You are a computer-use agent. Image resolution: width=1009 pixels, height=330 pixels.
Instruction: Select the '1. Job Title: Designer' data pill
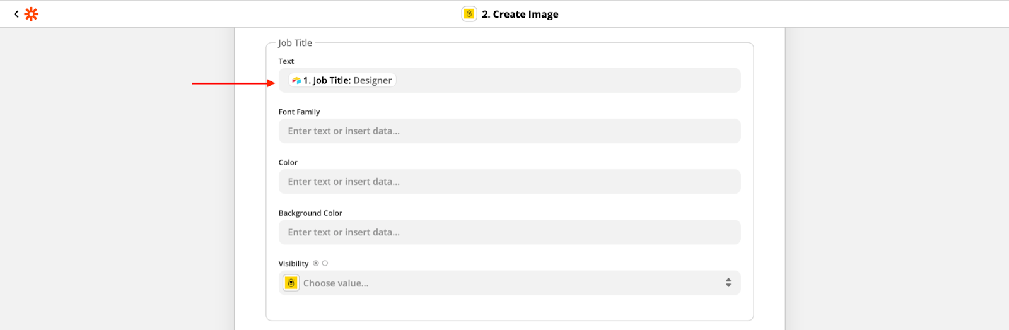[x=342, y=80]
